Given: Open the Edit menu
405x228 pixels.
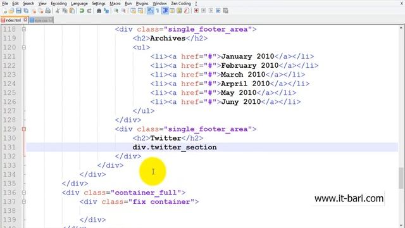Looking at the screenshot, I should 15,4.
